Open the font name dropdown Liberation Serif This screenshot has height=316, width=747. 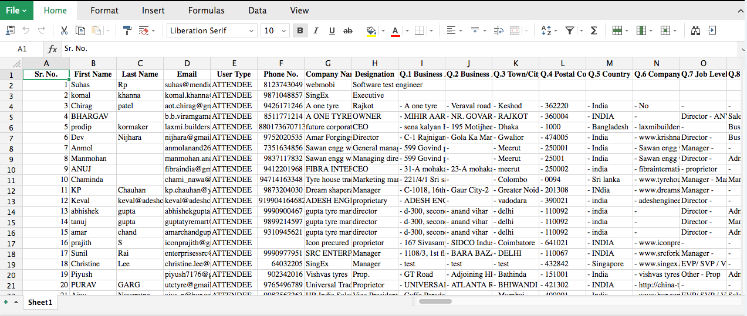tap(212, 30)
